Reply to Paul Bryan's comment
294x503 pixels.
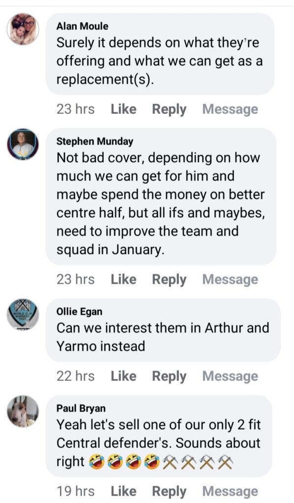coord(169,491)
